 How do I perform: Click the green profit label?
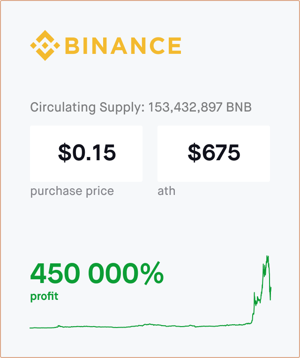44,297
